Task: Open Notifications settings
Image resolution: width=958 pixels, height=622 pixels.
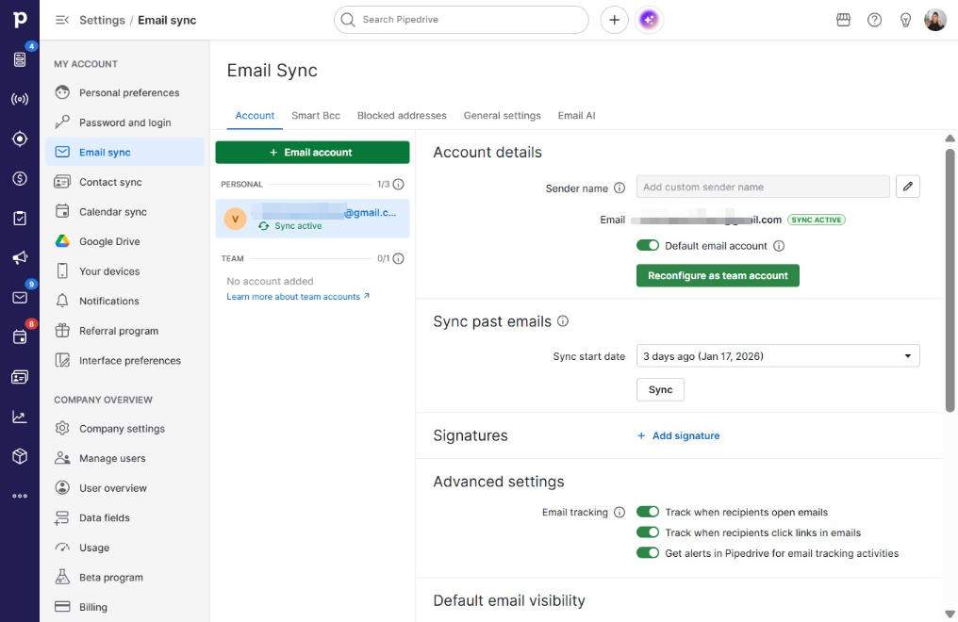Action: 124,301
